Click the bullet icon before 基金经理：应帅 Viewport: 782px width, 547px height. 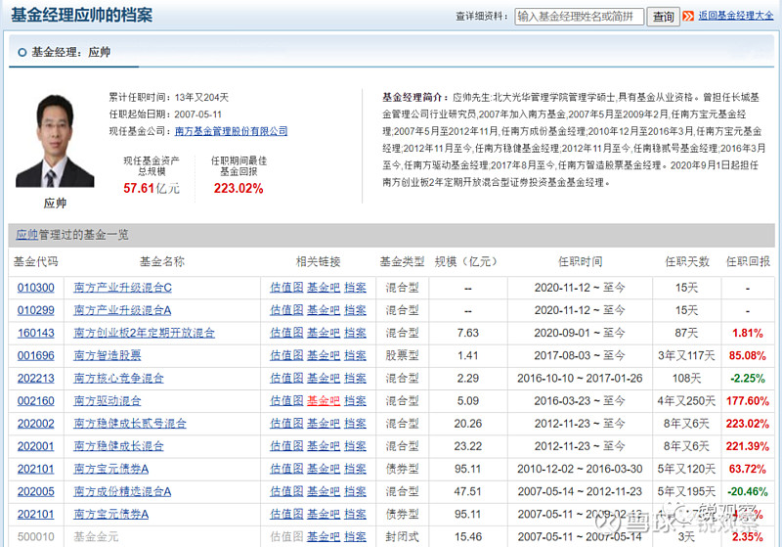coord(22,52)
